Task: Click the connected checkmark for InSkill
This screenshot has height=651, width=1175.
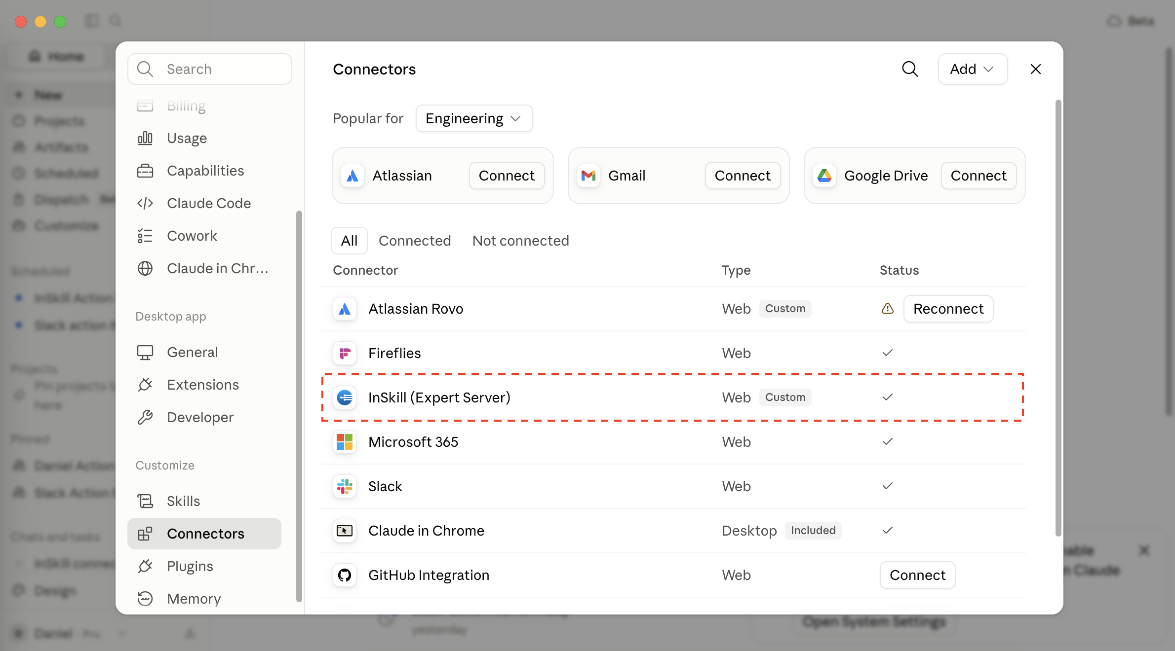Action: point(888,397)
